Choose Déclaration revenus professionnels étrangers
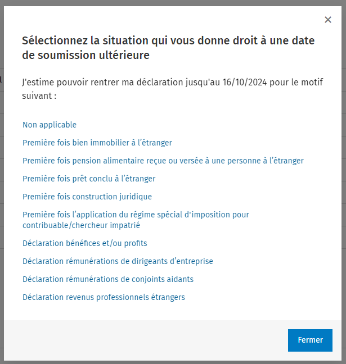The width and height of the screenshot is (346, 364). pyautogui.click(x=104, y=297)
